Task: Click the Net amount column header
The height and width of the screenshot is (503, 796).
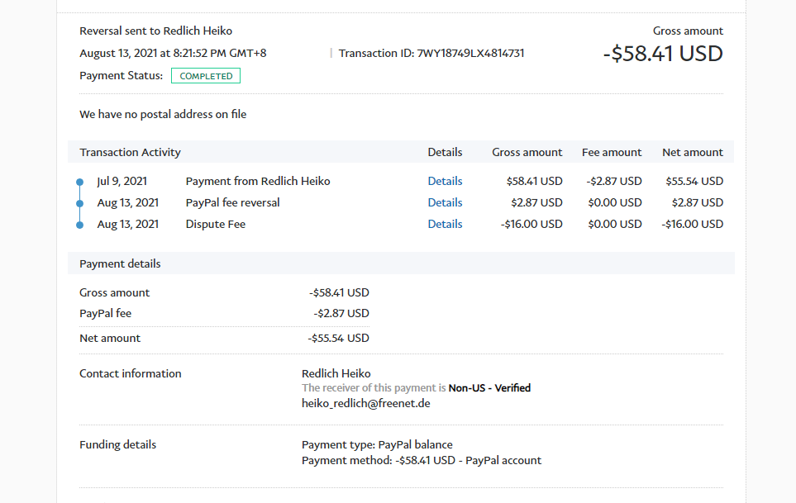Action: click(x=692, y=152)
